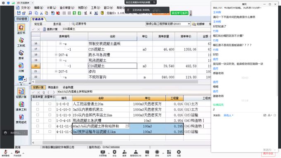The height and width of the screenshot is (158, 281).
Task: Click the 还原字号 magnifier icon
Action: [x=73, y=24]
